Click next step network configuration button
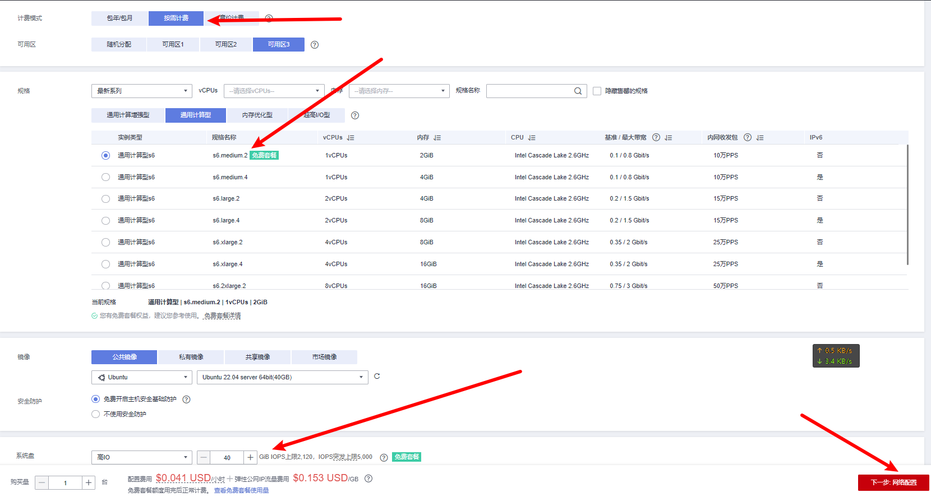 [x=893, y=482]
